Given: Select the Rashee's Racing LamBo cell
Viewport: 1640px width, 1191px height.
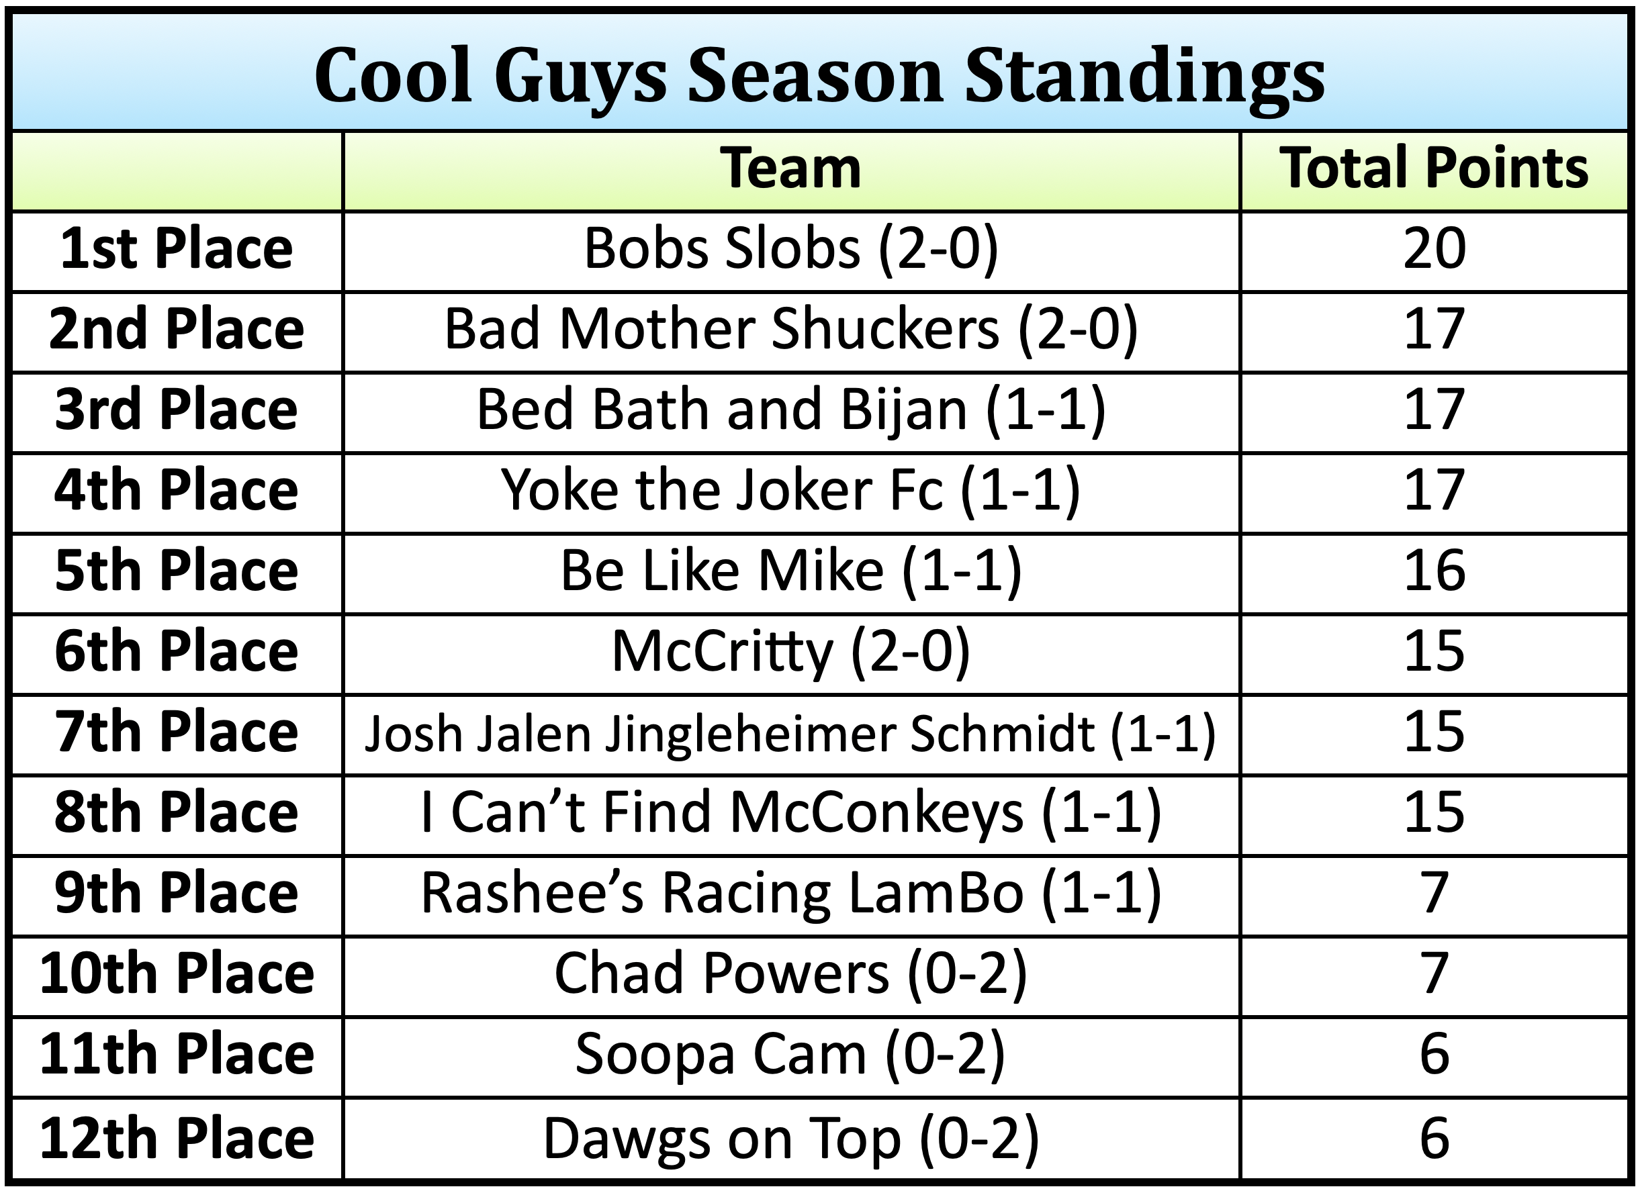Looking at the screenshot, I should click(790, 895).
